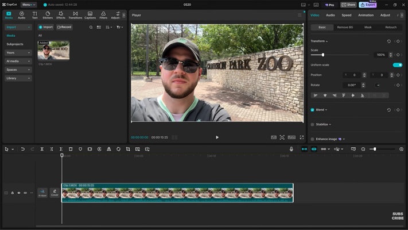Image resolution: width=408 pixels, height=230 pixels.
Task: Open the Remove BG sub-tab
Action: click(345, 27)
